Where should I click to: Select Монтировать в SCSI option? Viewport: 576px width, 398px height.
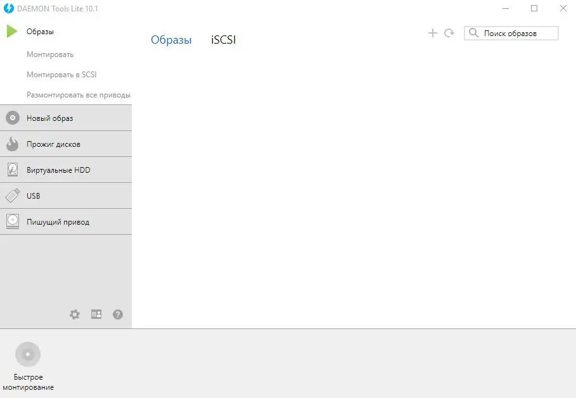point(61,75)
